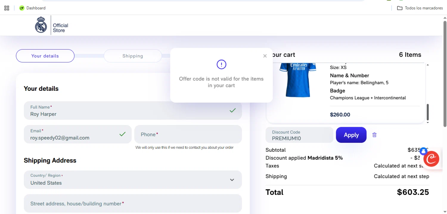Click the Full Name field
The image size is (447, 214).
pos(133,110)
